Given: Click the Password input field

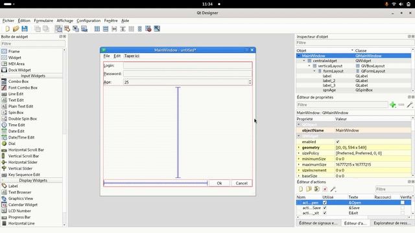Looking at the screenshot, I should pos(187,74).
